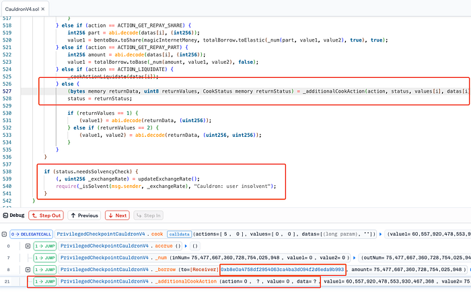Click the JUMP badge on the _borrow row
The width and height of the screenshot is (471, 300).
tap(45, 269)
